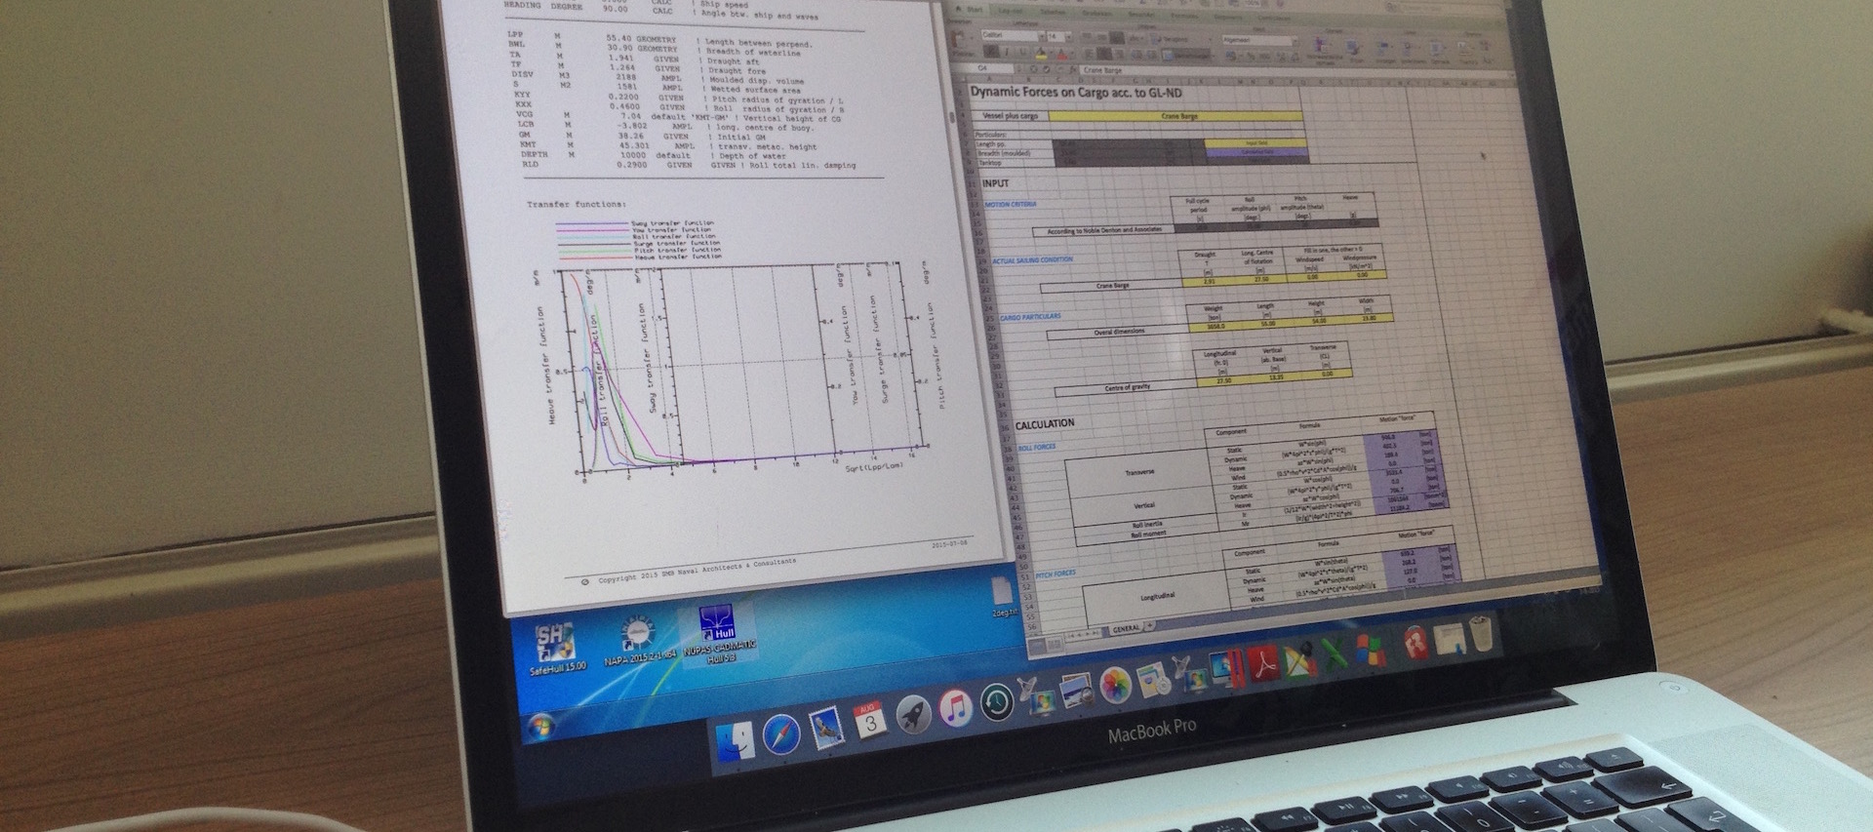Open the red Toolbox app in the Dock
The height and width of the screenshot is (832, 1873).
tap(1415, 642)
